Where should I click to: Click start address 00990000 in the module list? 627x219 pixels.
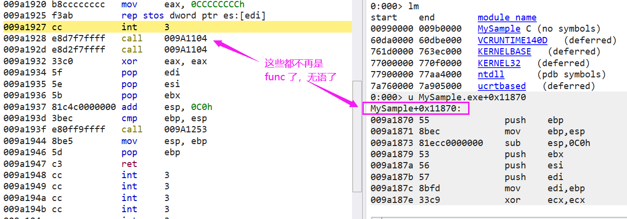click(392, 29)
